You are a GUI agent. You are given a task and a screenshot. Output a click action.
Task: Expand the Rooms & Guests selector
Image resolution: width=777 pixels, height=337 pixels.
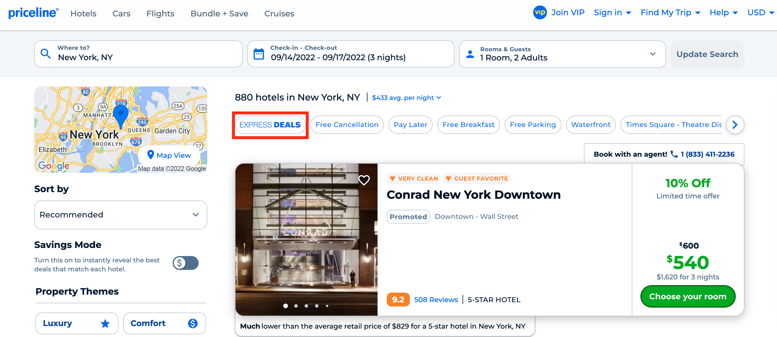pyautogui.click(x=562, y=54)
